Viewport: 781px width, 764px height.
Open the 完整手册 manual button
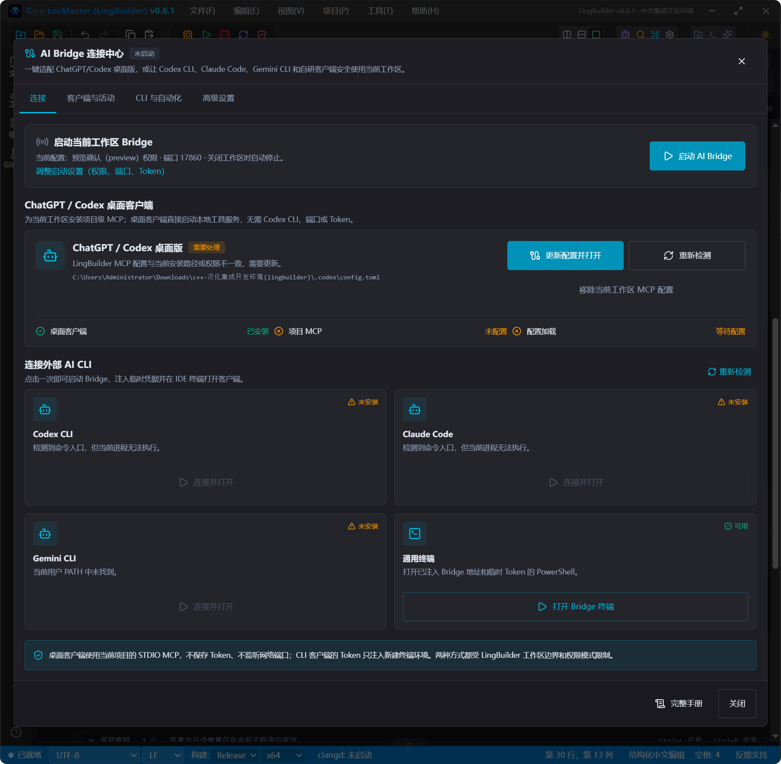(x=679, y=704)
